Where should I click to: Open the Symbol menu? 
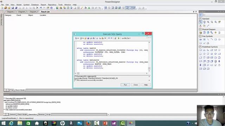(x=26, y=5)
